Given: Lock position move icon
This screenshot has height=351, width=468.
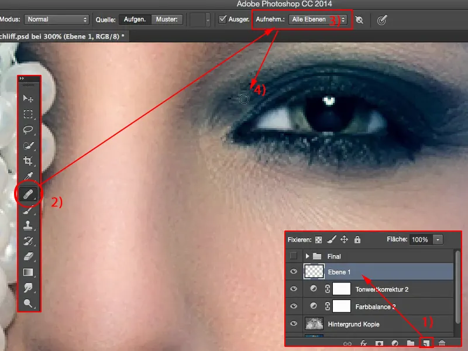Looking at the screenshot, I should [x=344, y=239].
